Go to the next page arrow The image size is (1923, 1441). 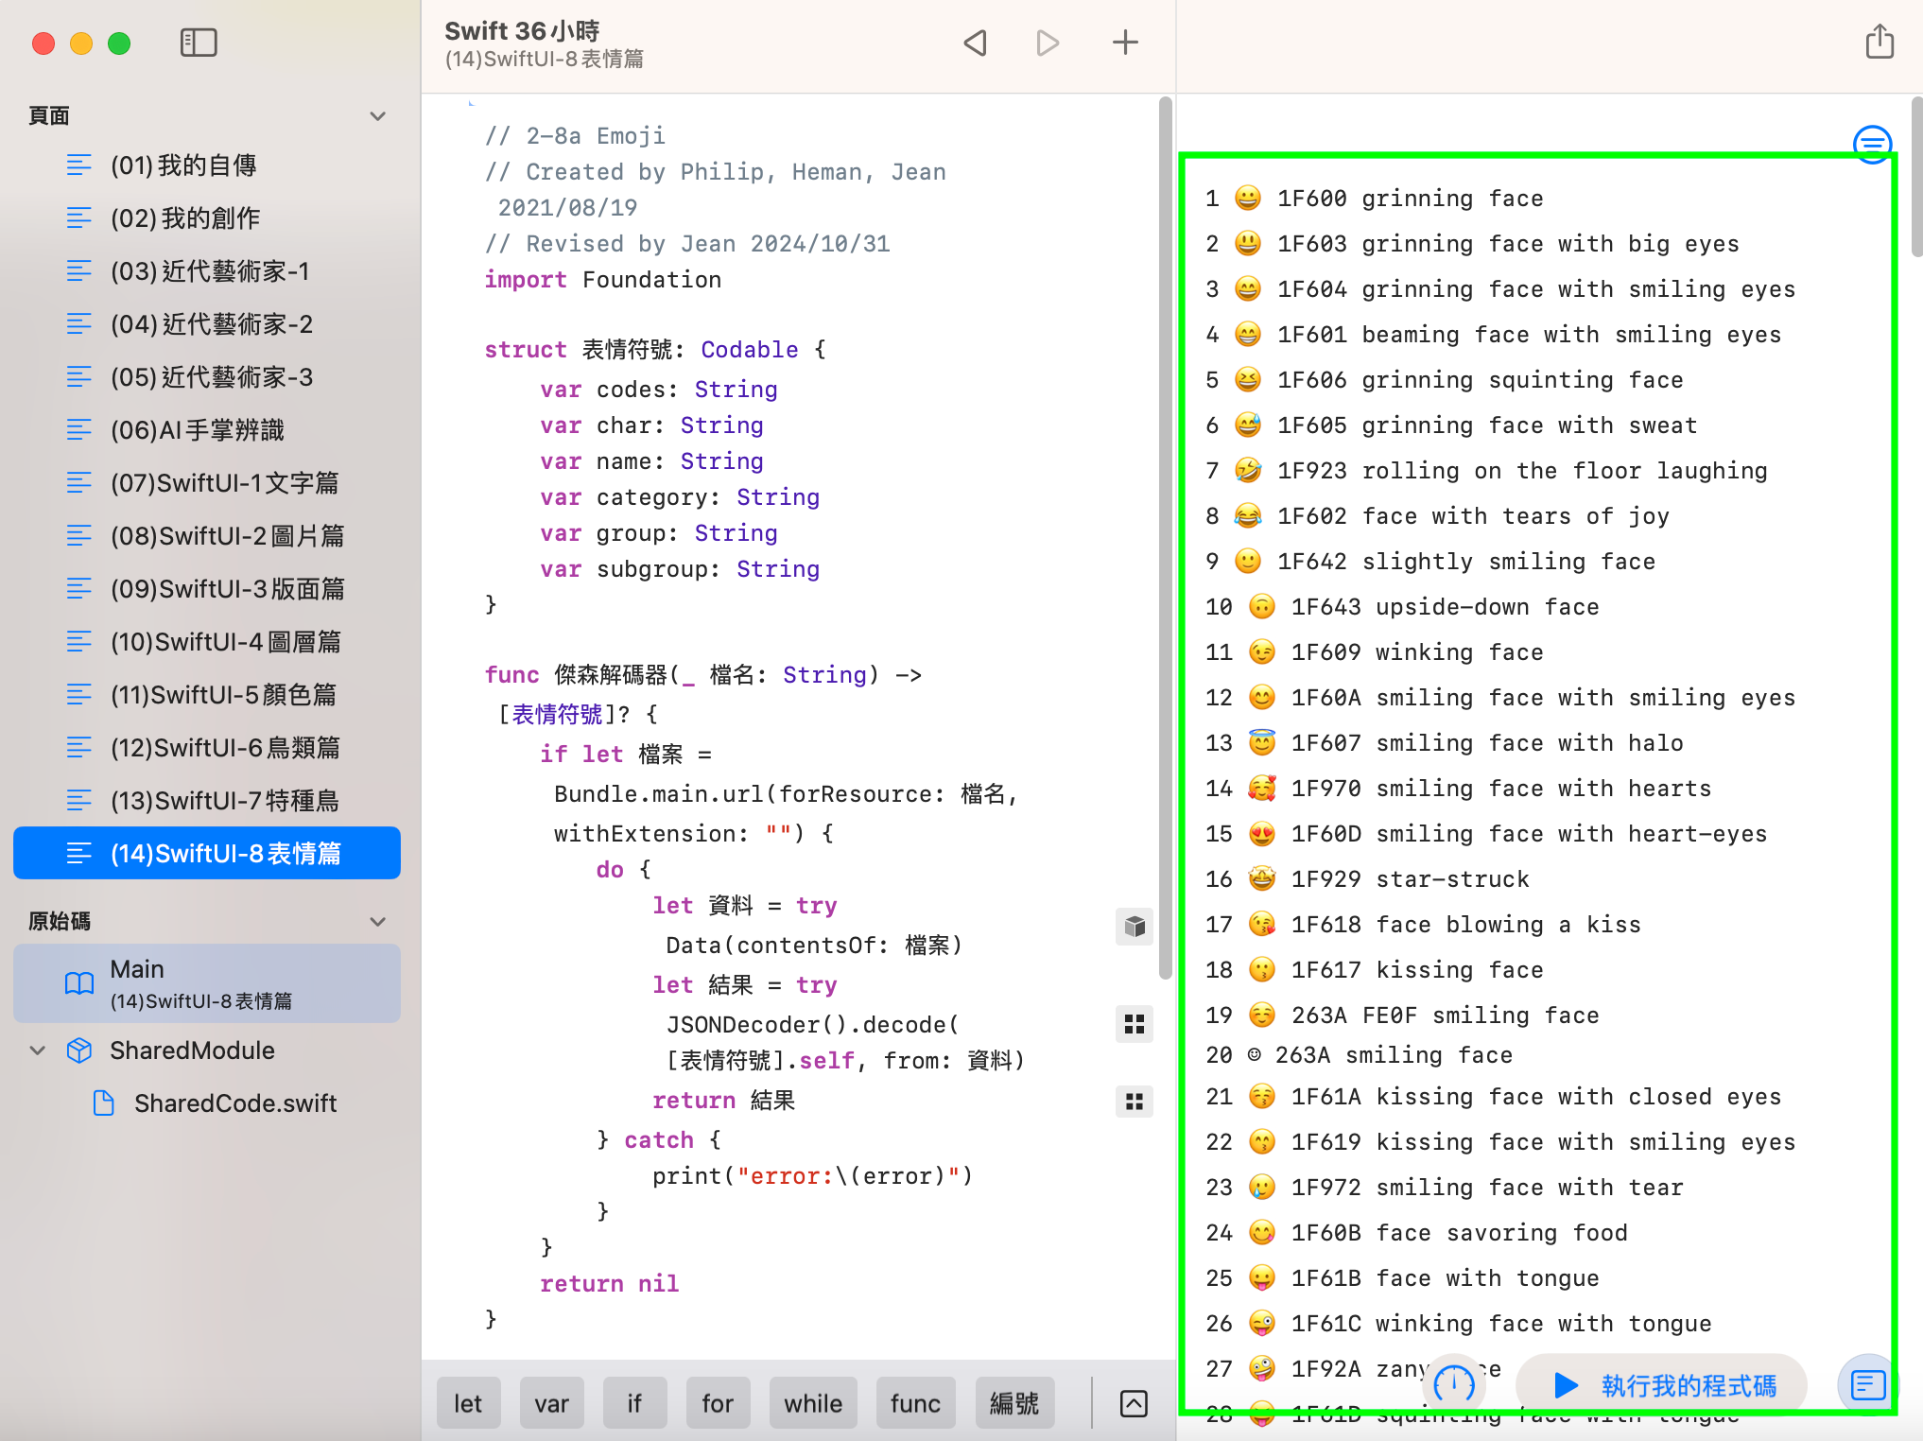(x=1047, y=43)
